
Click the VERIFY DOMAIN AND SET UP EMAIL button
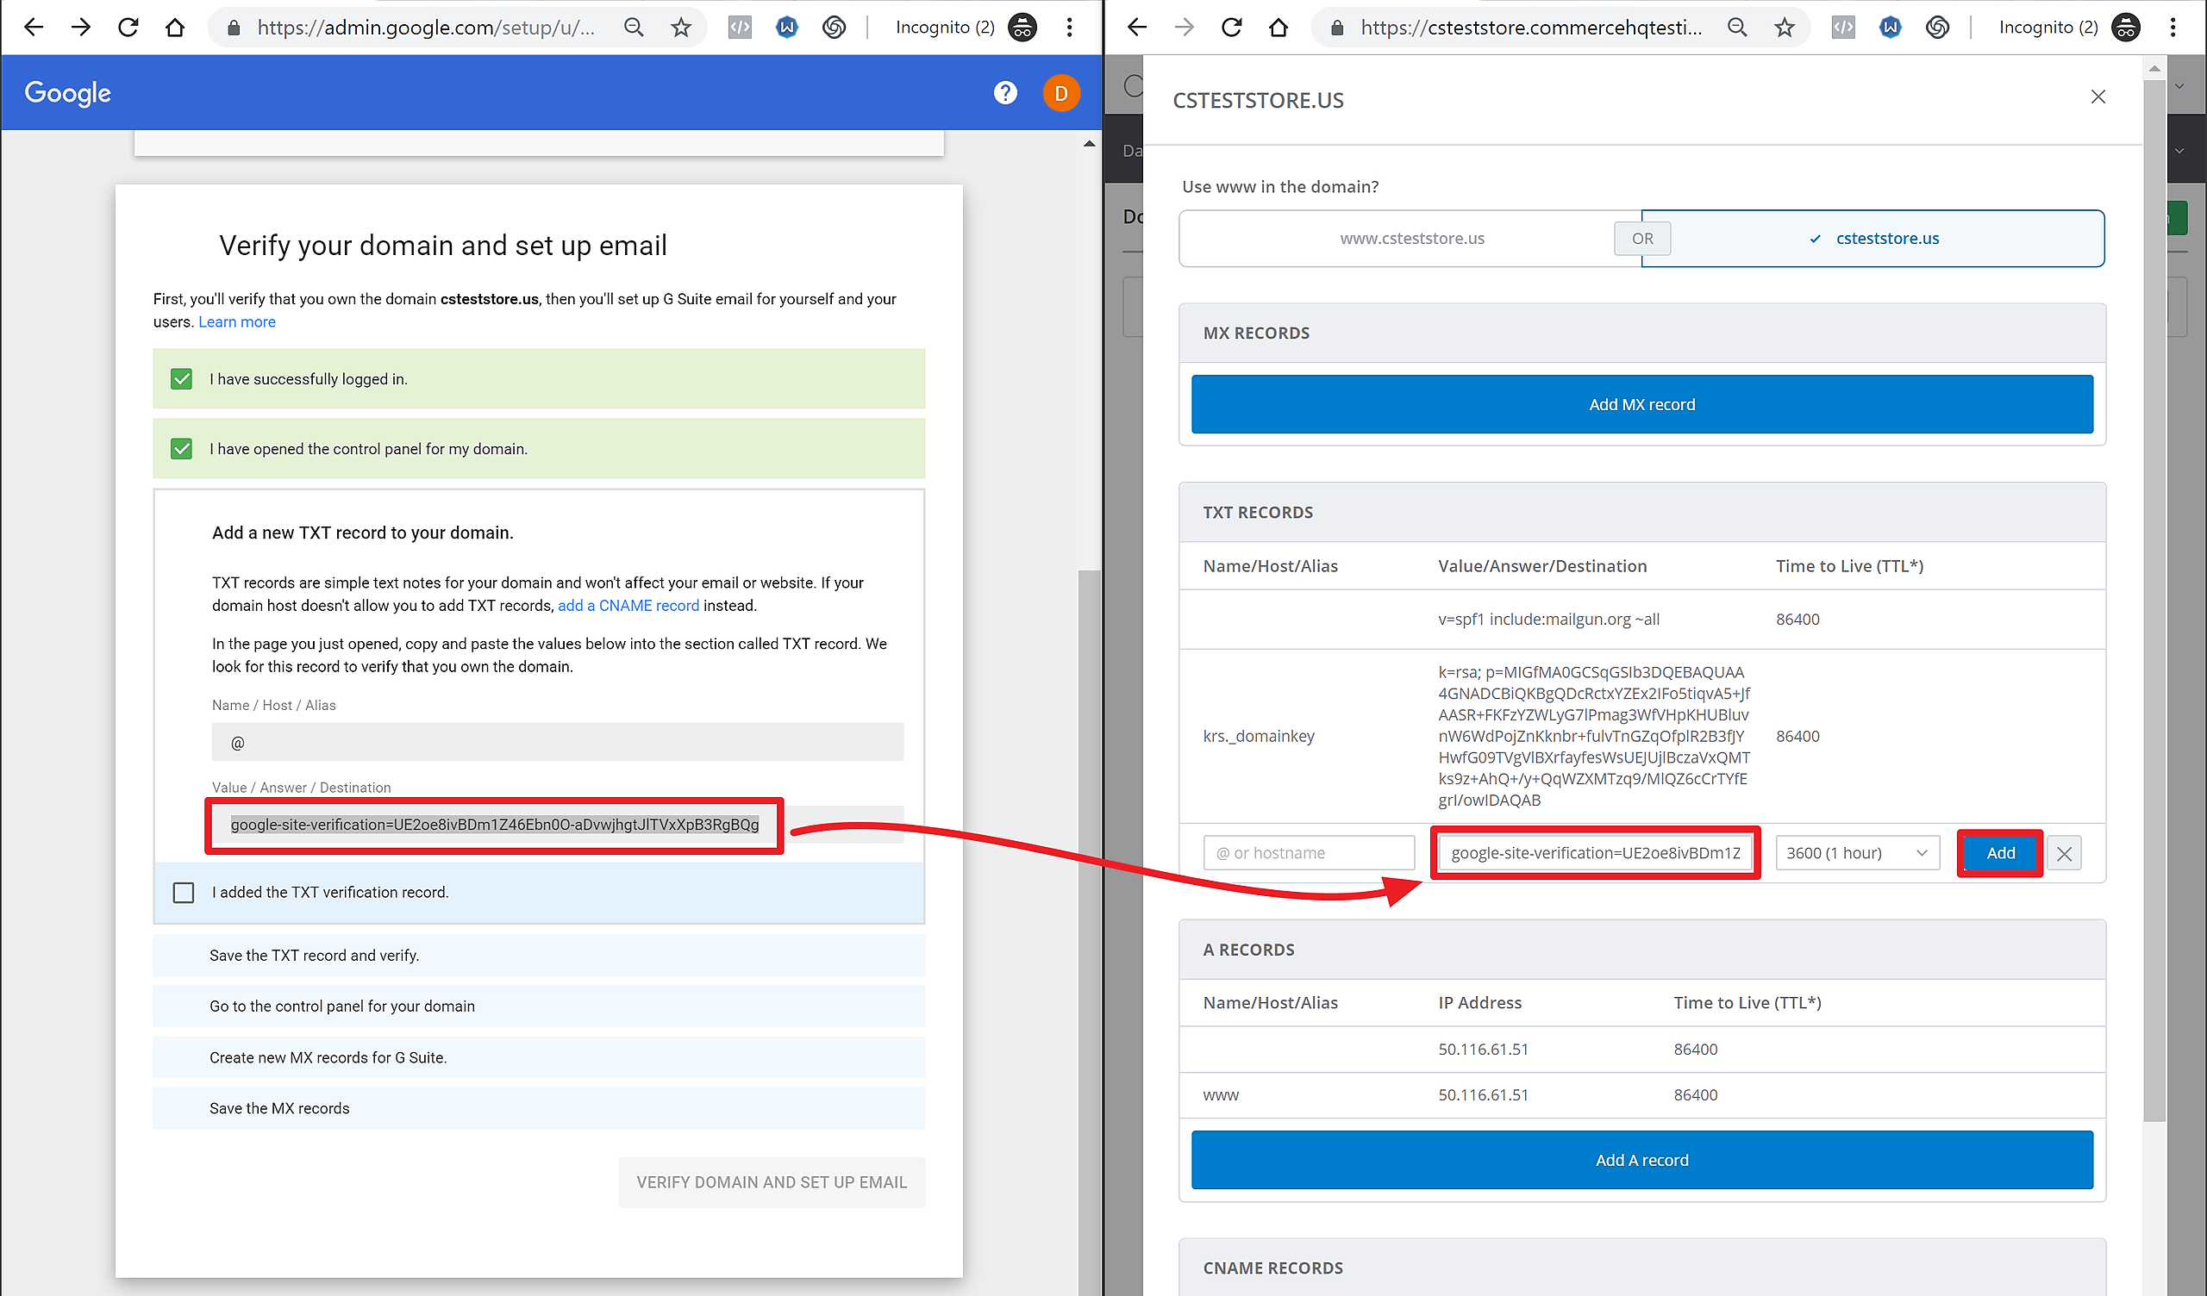[x=770, y=1182]
